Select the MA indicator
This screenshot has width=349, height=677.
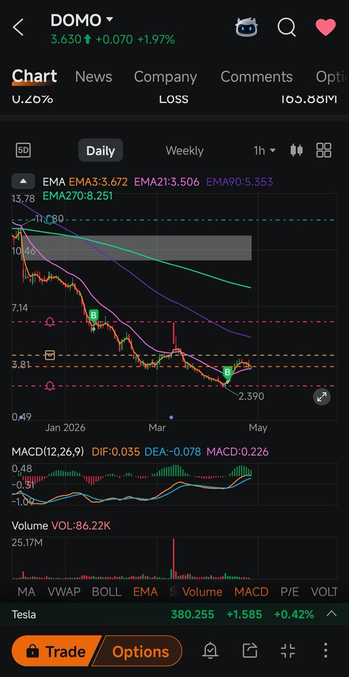coord(26,591)
